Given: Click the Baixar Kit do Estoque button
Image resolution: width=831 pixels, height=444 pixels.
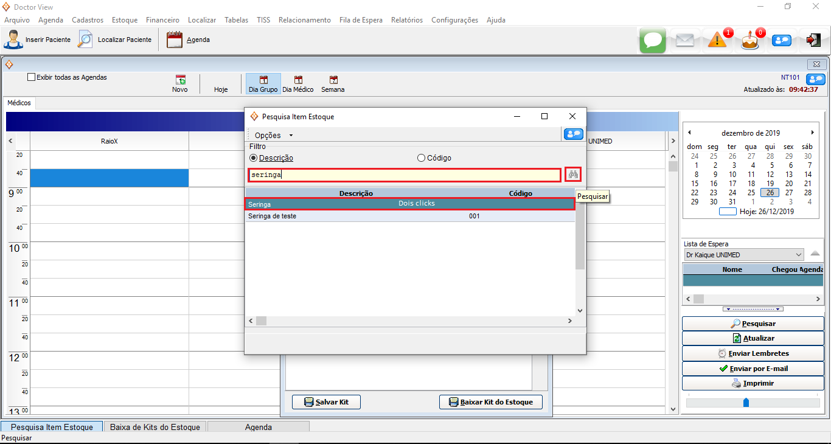Looking at the screenshot, I should 491,402.
